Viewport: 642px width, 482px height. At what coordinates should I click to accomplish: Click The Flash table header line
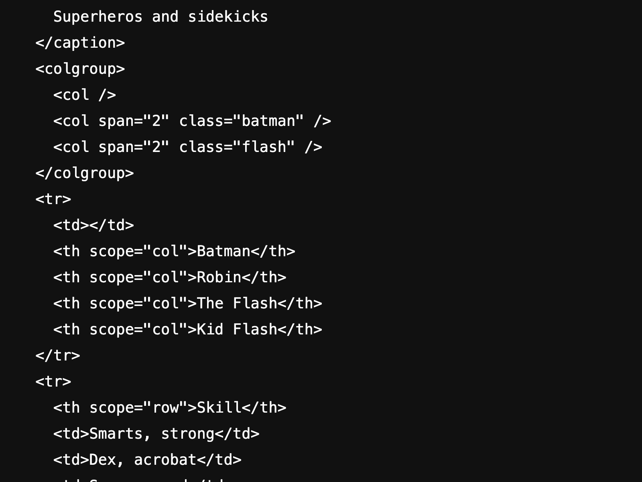pyautogui.click(x=188, y=304)
